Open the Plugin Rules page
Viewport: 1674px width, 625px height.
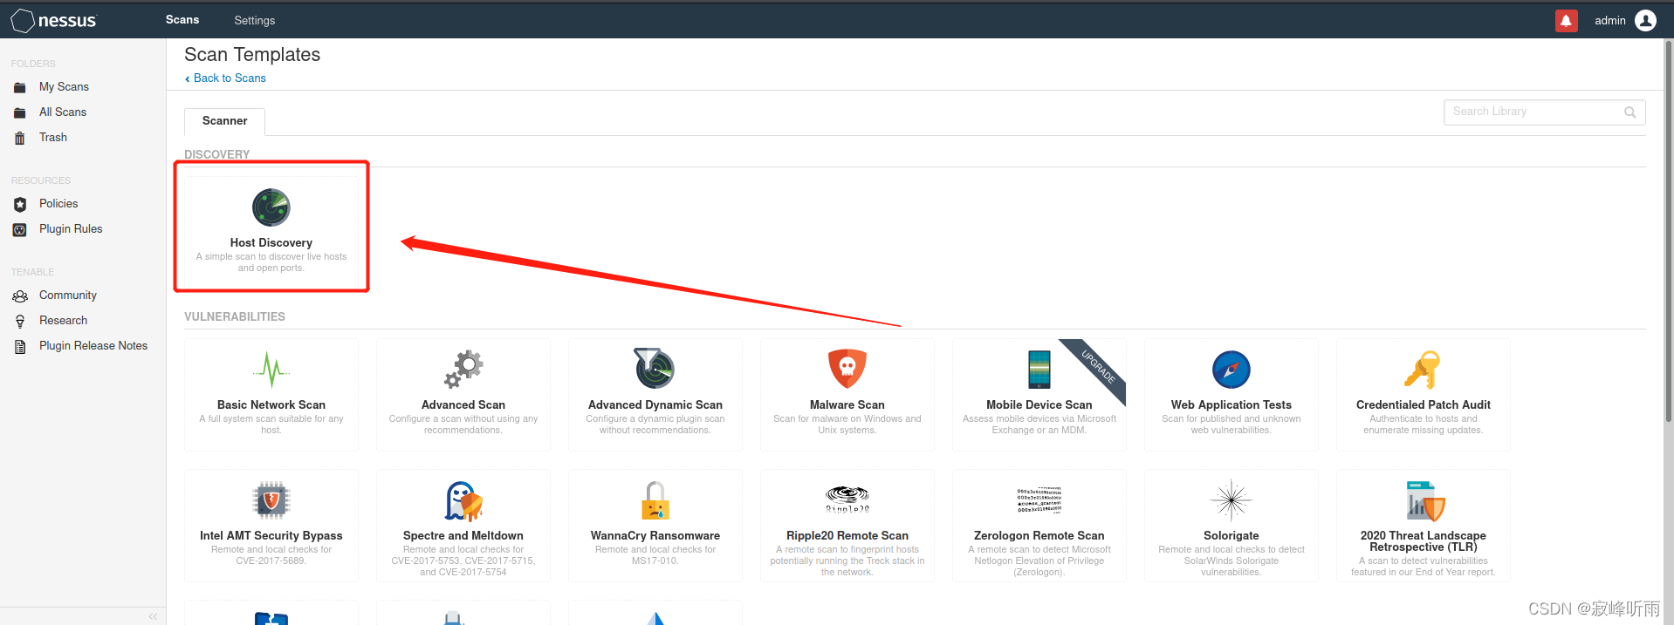71,229
